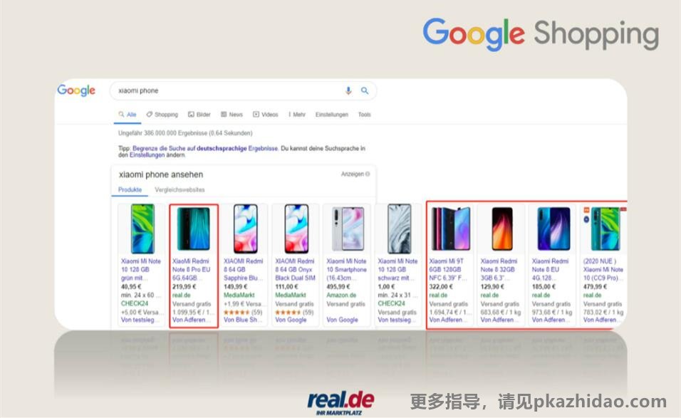Select the Produkte tab
Image resolution: width=681 pixels, height=418 pixels.
(x=130, y=189)
